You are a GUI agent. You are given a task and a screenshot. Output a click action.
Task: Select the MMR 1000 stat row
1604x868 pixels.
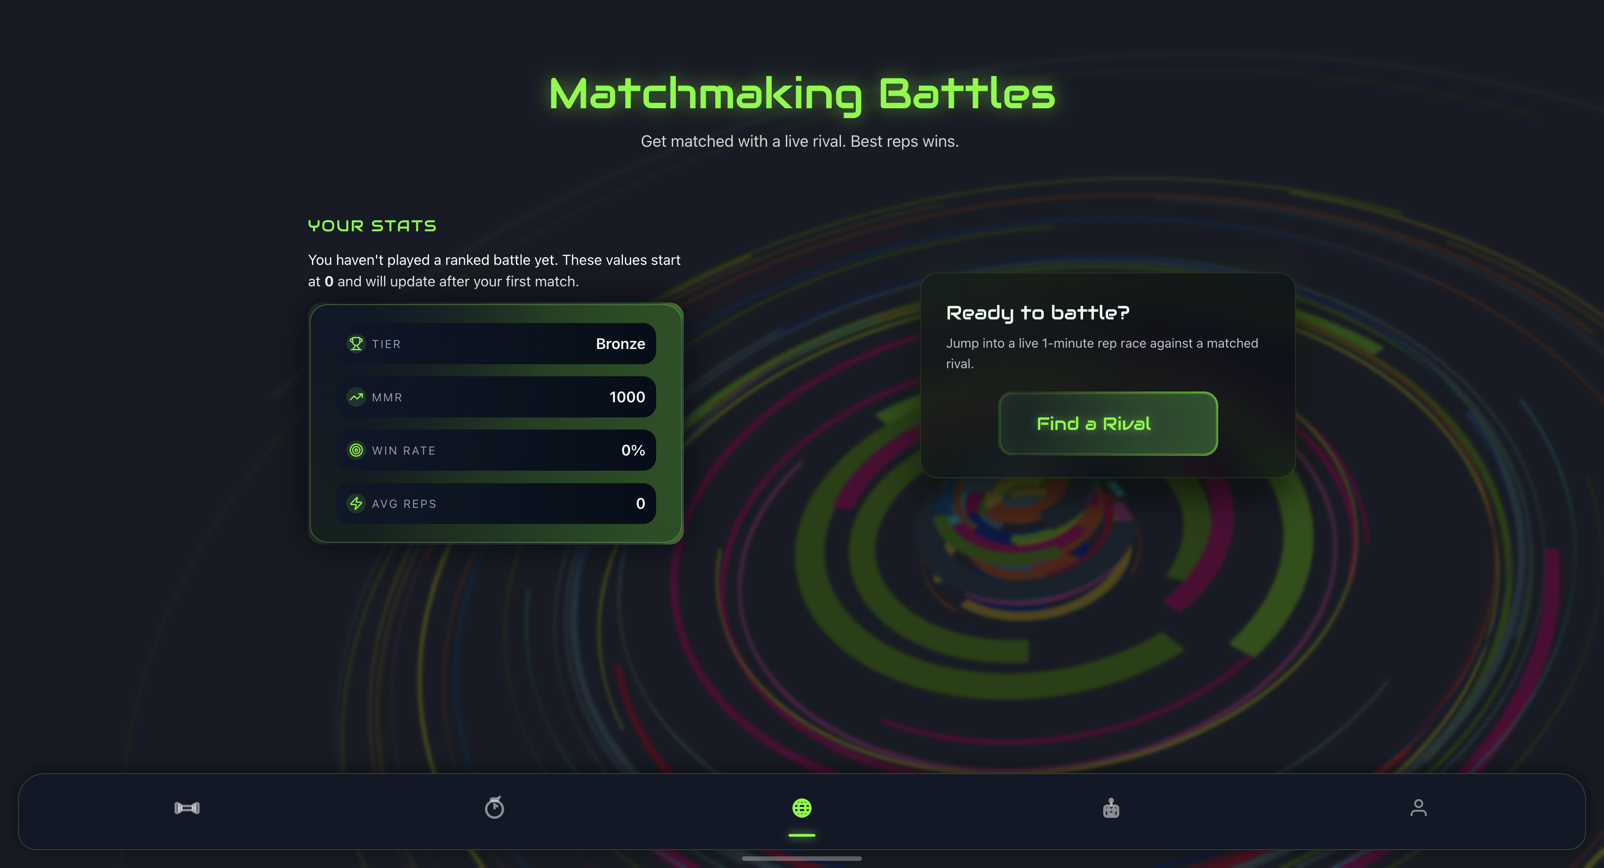[495, 397]
